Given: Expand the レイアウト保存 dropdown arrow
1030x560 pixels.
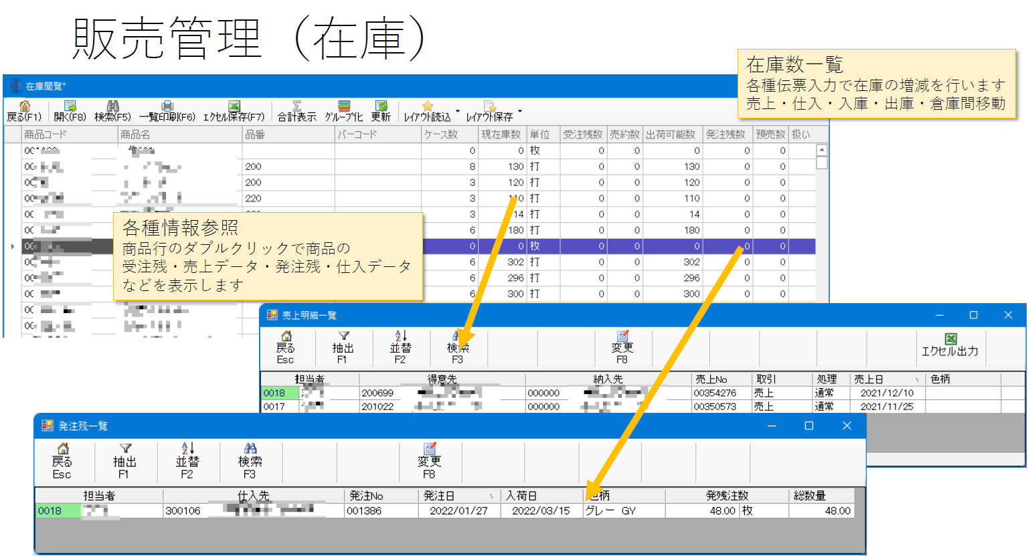Looking at the screenshot, I should tap(520, 112).
